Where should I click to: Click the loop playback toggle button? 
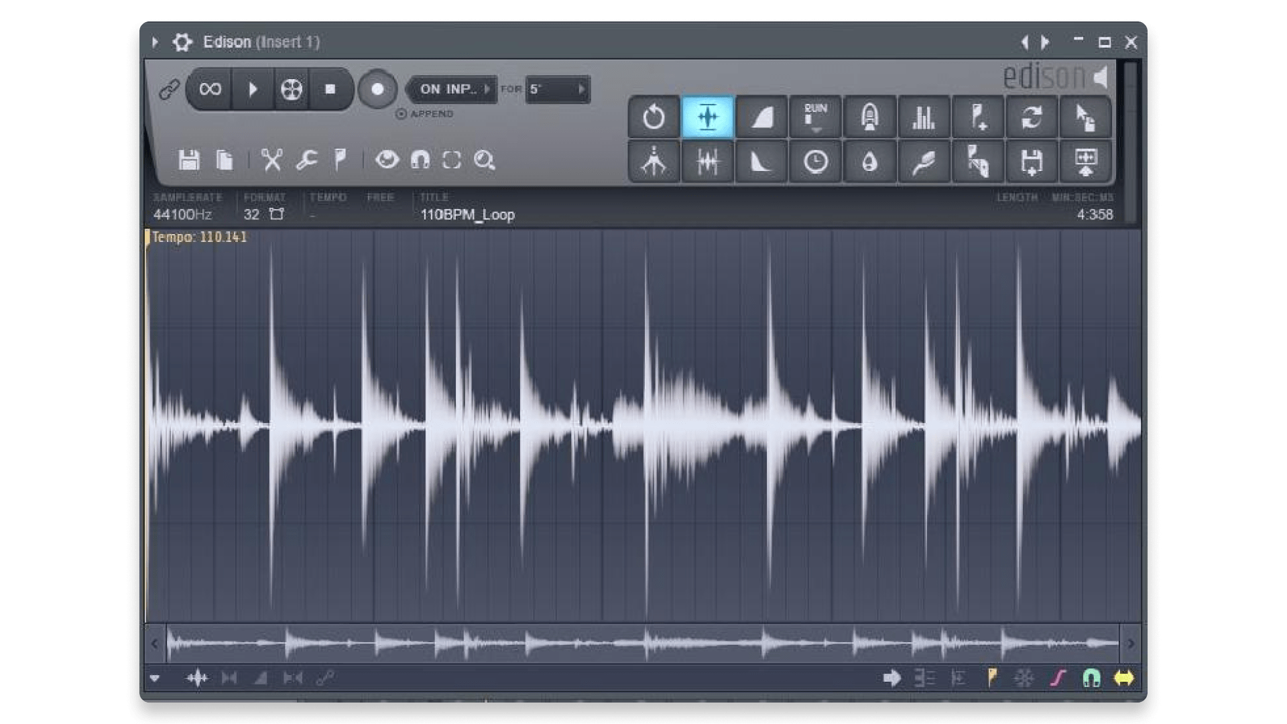tap(208, 88)
